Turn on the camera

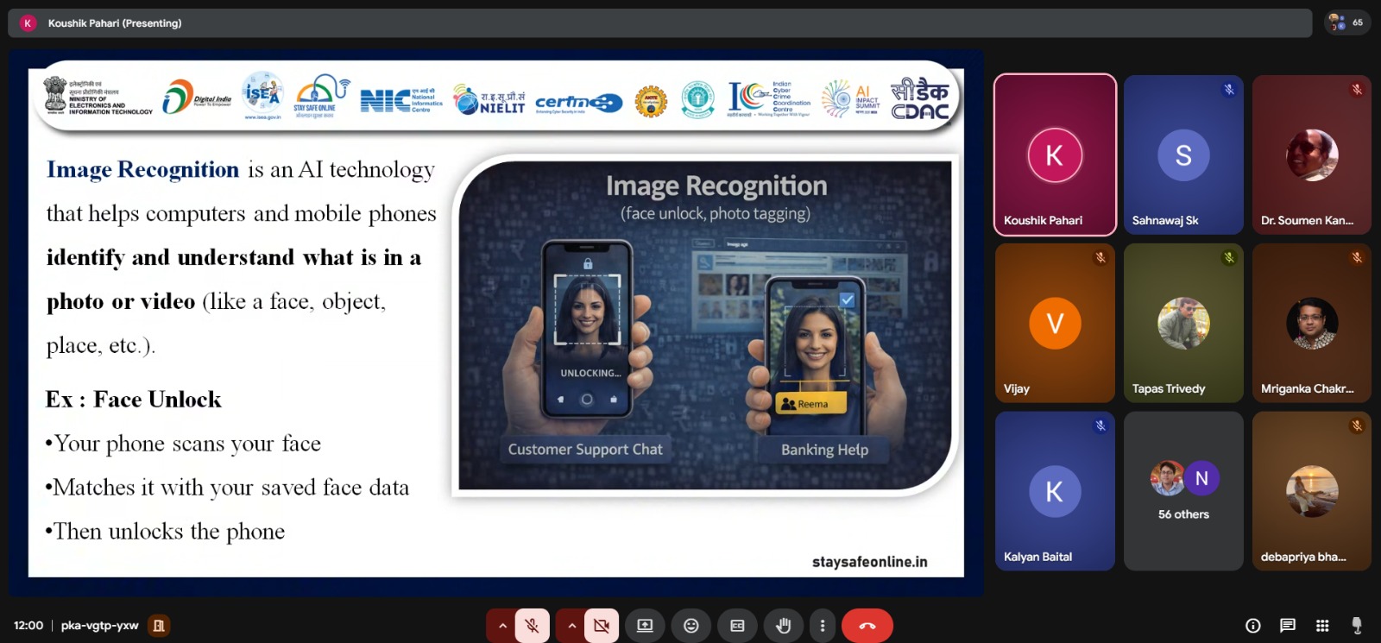(602, 626)
